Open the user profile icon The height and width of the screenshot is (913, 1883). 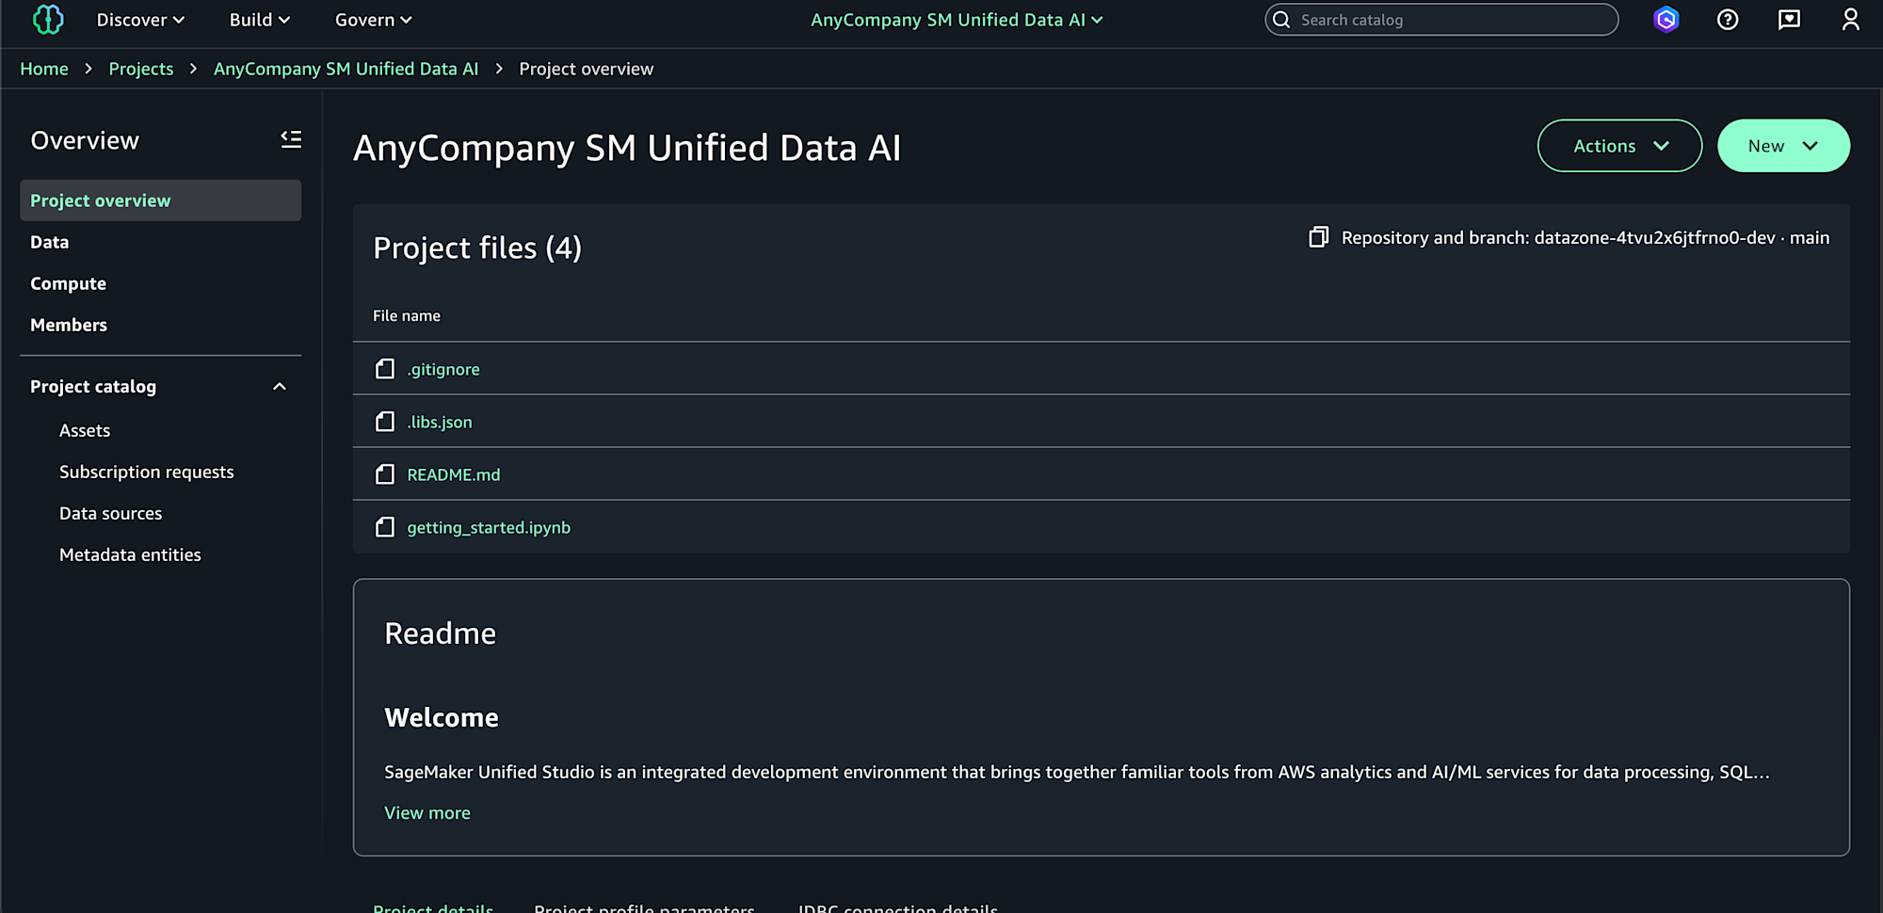[x=1851, y=20]
